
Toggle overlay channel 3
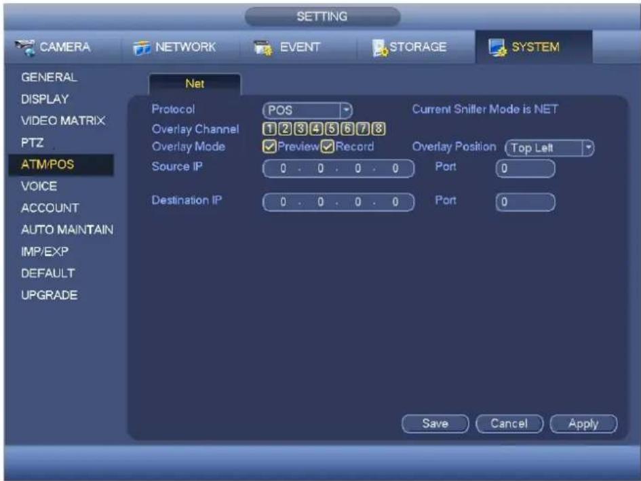click(300, 129)
